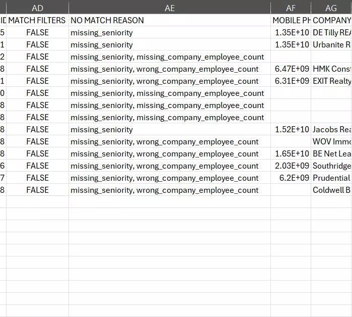Screen dimensions: 352x317
Task: Select the MOBILE PH header cell
Action: 291,20
